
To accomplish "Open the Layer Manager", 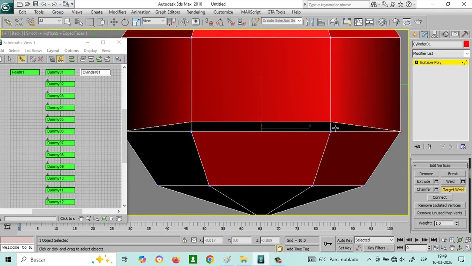I will (x=335, y=22).
